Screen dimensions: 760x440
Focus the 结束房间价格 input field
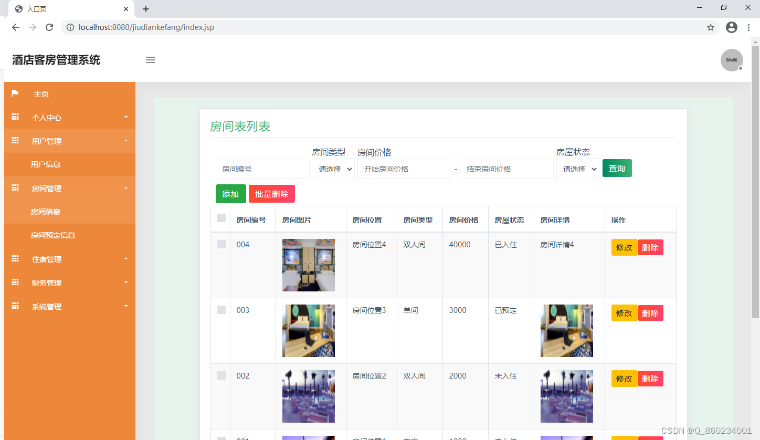[506, 169]
